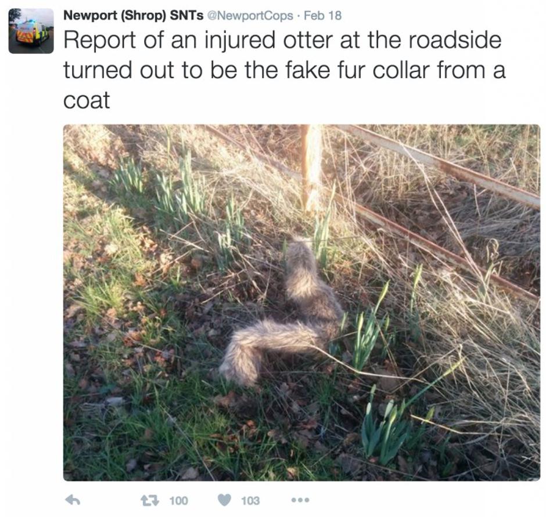Click the word 'Report' starting the tweet

pos(99,41)
